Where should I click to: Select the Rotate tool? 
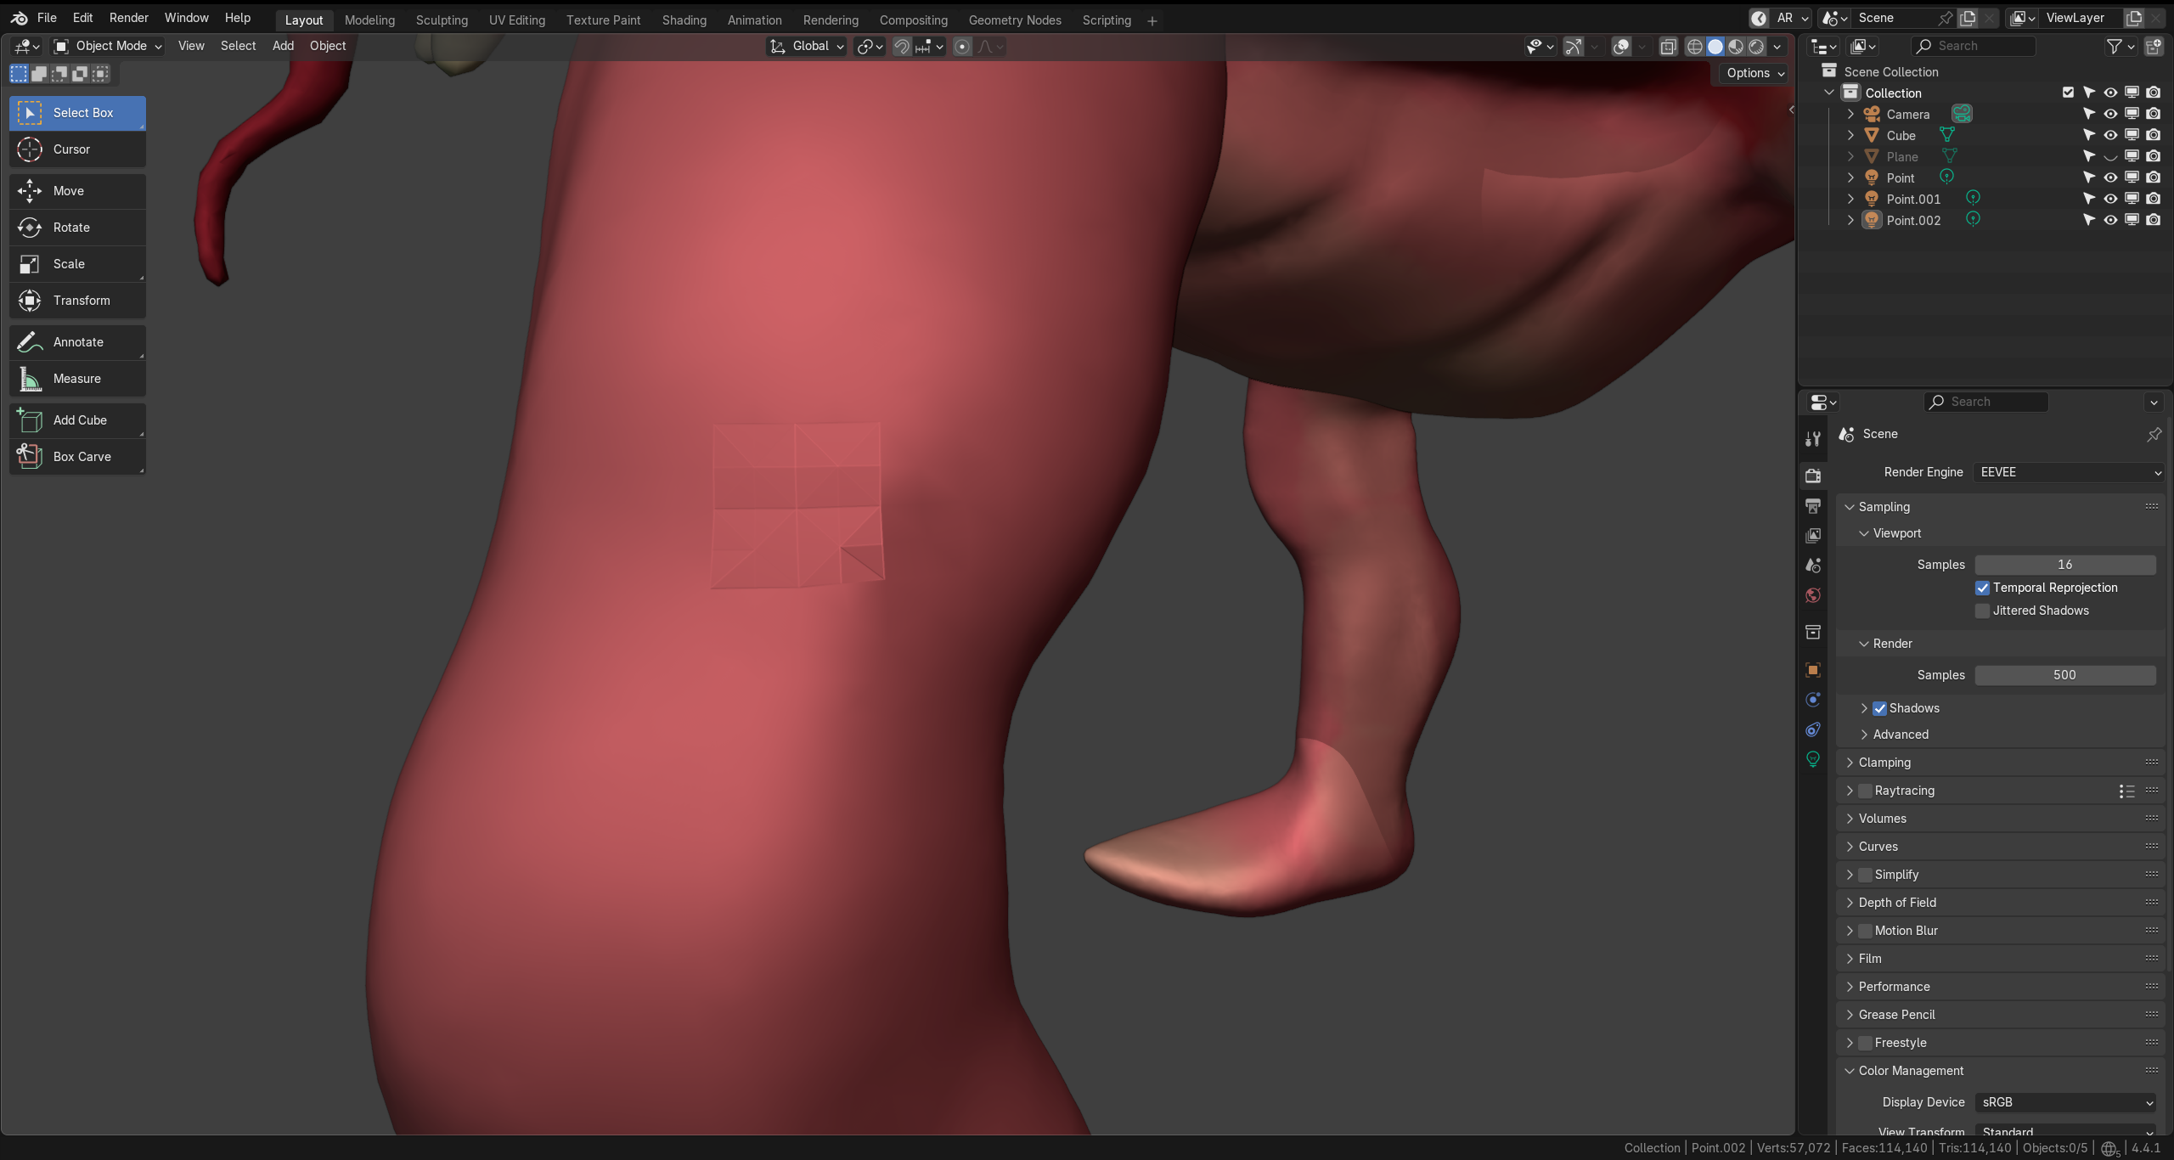[x=77, y=228]
